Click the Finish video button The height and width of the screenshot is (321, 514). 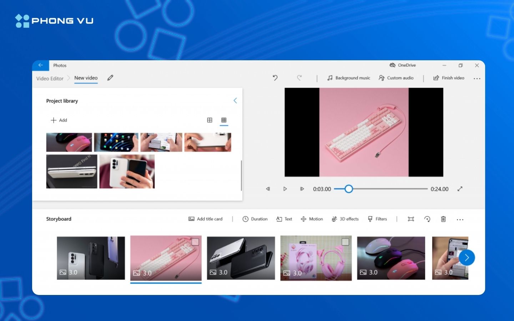(448, 78)
